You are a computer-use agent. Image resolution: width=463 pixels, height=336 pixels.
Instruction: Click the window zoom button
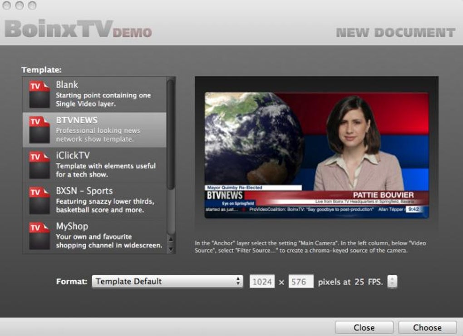(x=32, y=5)
